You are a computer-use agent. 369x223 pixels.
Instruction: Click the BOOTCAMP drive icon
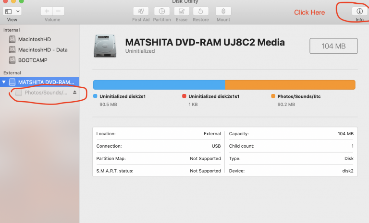12,60
